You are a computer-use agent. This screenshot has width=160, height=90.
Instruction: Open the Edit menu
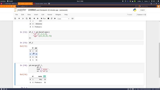click(x=22, y=14)
